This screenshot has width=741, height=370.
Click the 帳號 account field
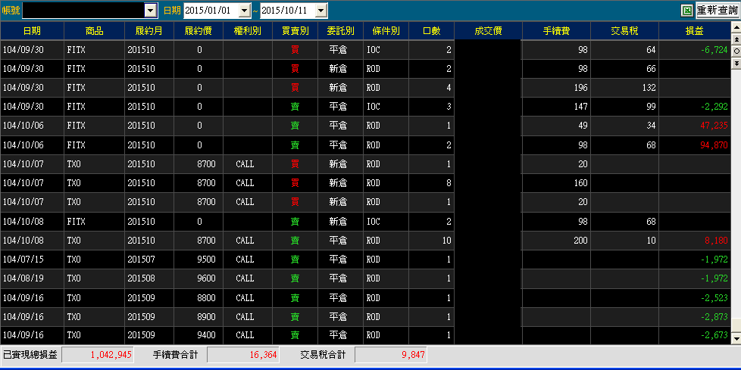83,10
